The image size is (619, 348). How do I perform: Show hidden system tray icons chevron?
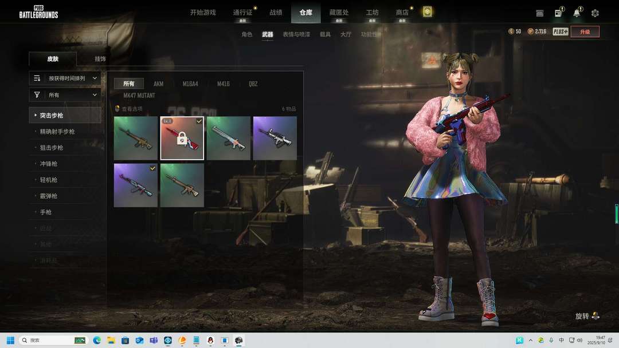(531, 340)
